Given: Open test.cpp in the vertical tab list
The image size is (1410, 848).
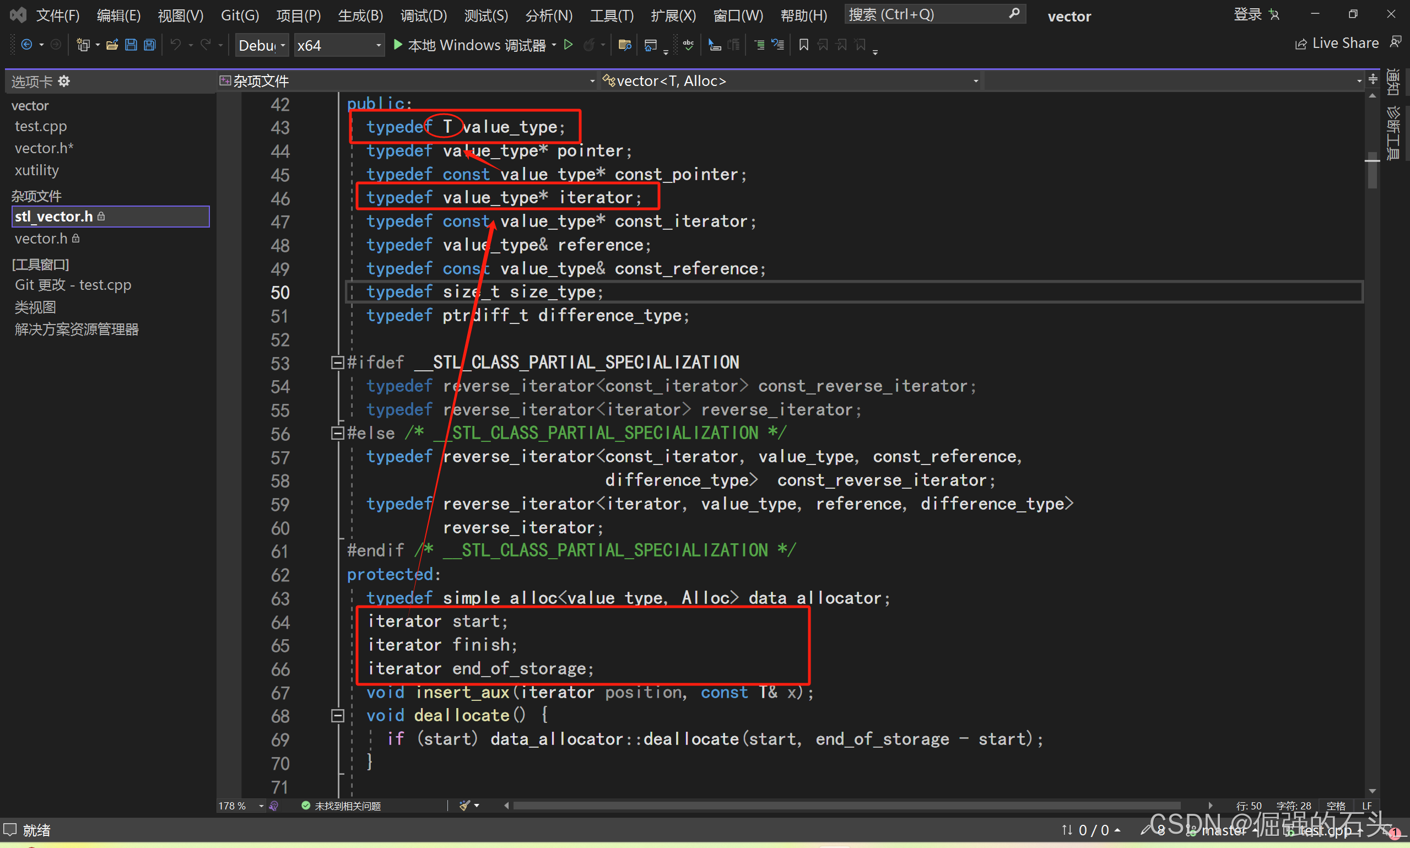Looking at the screenshot, I should click(41, 126).
